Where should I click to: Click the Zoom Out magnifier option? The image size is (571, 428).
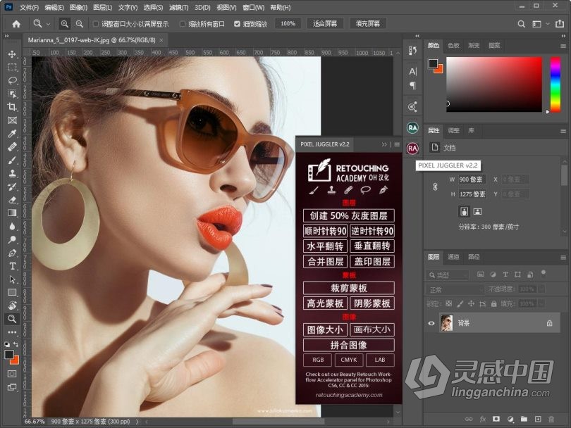tap(79, 24)
